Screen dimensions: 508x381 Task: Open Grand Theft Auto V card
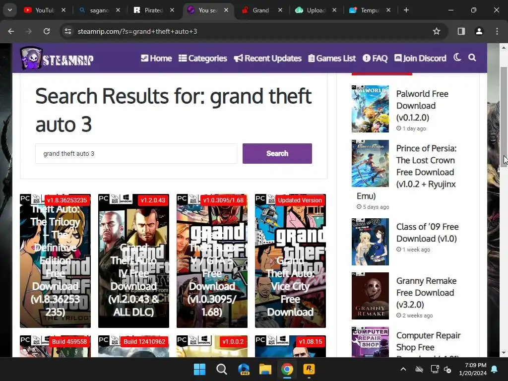(x=212, y=261)
